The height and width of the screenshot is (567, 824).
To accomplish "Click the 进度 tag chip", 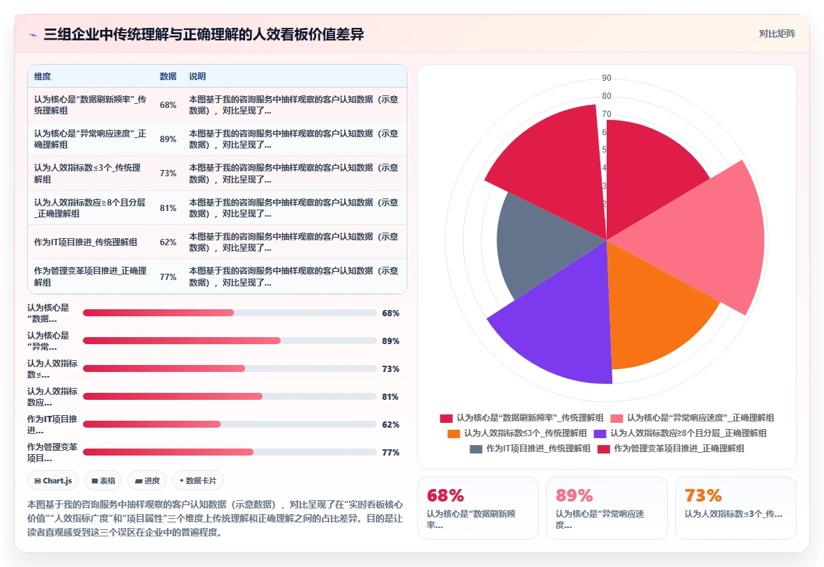I will click(x=147, y=481).
